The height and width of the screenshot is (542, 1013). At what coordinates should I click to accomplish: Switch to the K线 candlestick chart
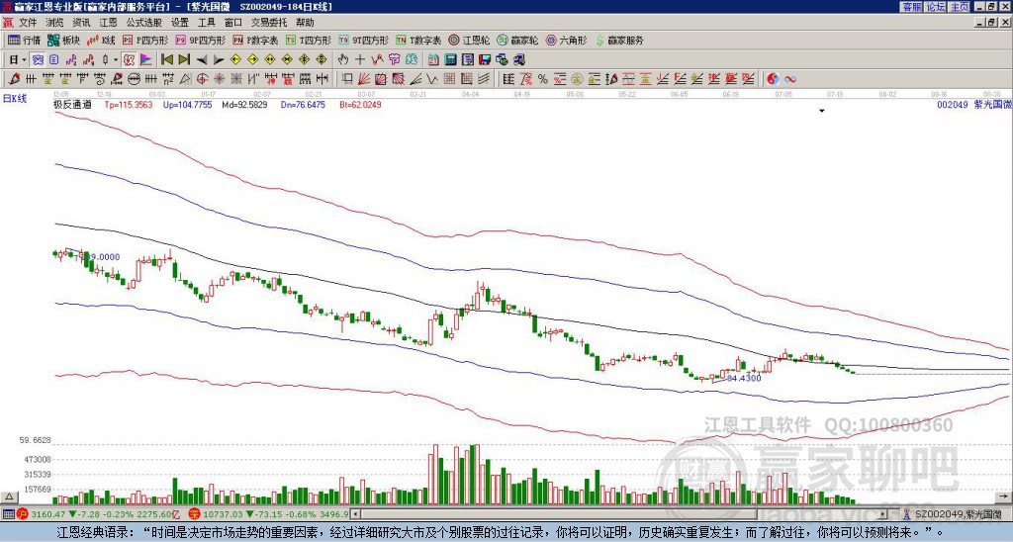pyautogui.click(x=102, y=40)
